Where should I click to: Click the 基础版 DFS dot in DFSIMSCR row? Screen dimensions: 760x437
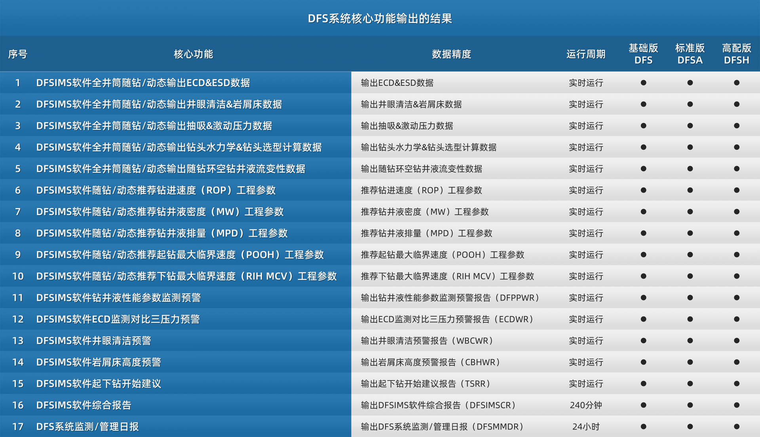pyautogui.click(x=643, y=405)
